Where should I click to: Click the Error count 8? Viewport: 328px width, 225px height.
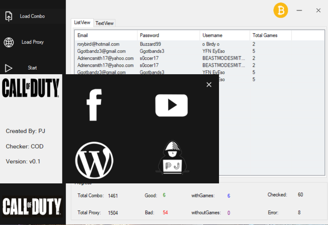point(299,213)
